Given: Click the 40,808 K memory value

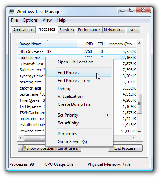Looking at the screenshot, I should tap(128, 131).
